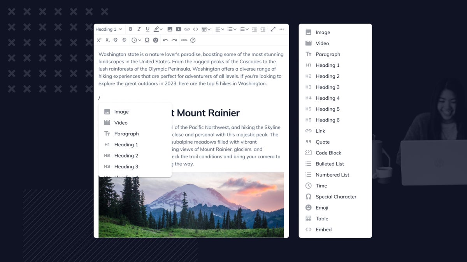Insert a video with the toolbar icon
467x262 pixels.
(178, 29)
